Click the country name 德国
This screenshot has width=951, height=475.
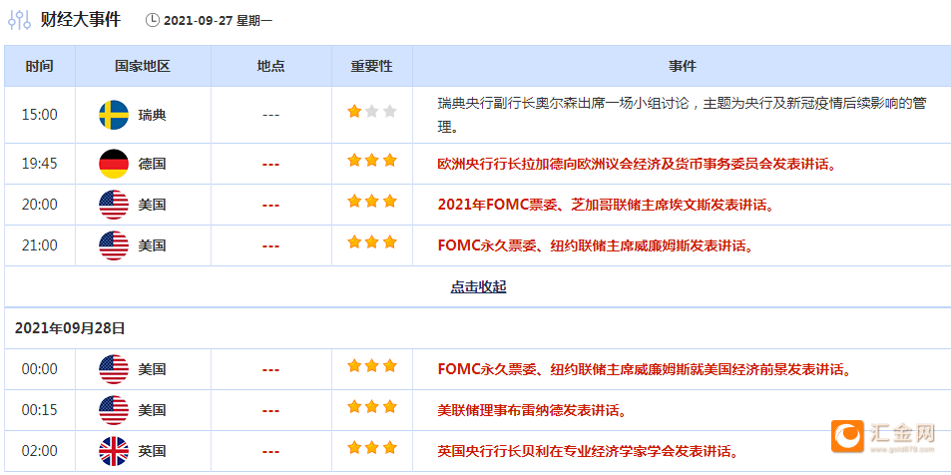152,165
